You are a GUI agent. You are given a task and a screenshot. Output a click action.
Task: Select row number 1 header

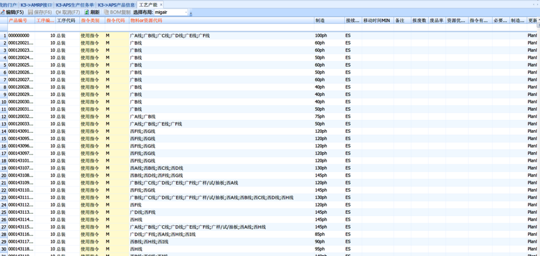point(3,35)
